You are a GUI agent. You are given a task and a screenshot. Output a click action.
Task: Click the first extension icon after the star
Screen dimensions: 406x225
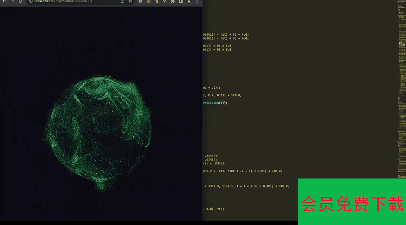[141, 2]
